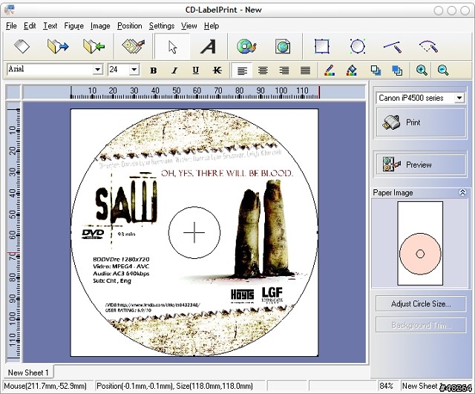
Task: Click Adjust Circle Size button
Action: 421,303
